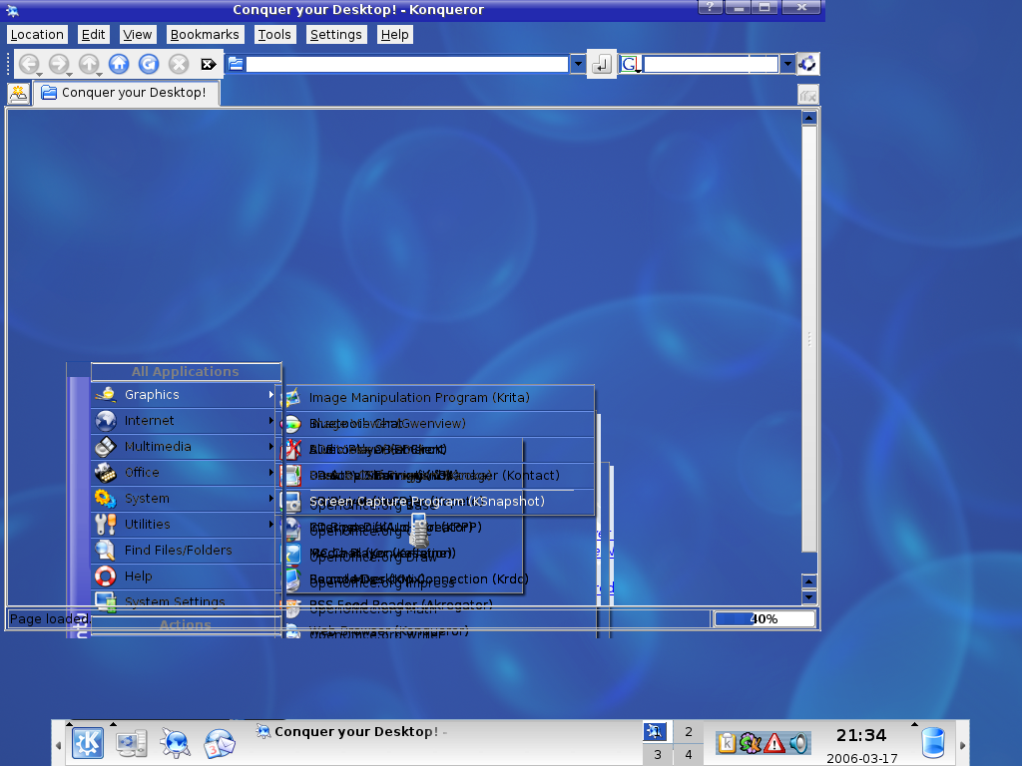Click the 21:34 panel clock
The width and height of the screenshot is (1022, 766).
(x=861, y=735)
